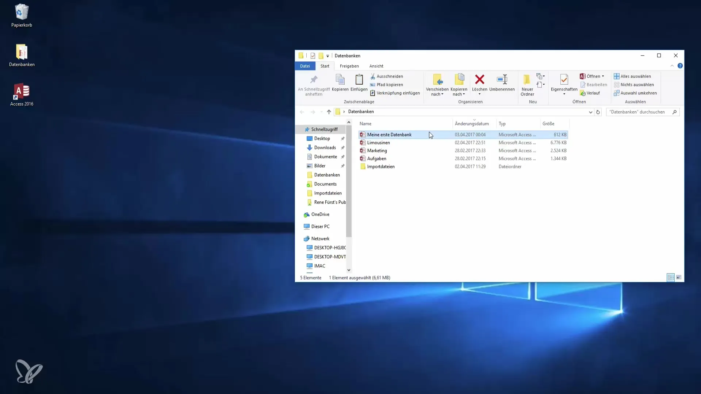The image size is (701, 394).
Task: Click the Kopieren copy icon in ribbon
Action: point(340,80)
